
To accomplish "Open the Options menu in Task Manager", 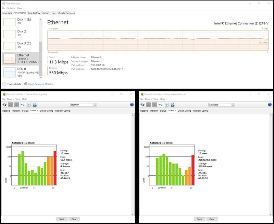I will [x=11, y=8].
